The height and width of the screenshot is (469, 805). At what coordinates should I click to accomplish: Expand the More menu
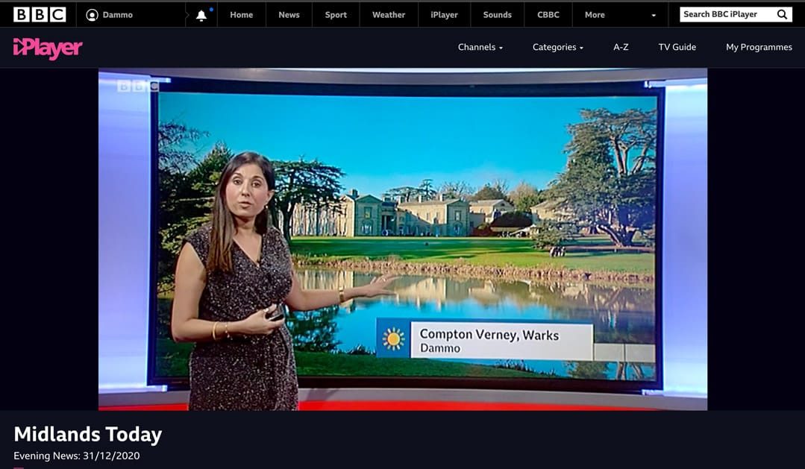click(x=595, y=15)
